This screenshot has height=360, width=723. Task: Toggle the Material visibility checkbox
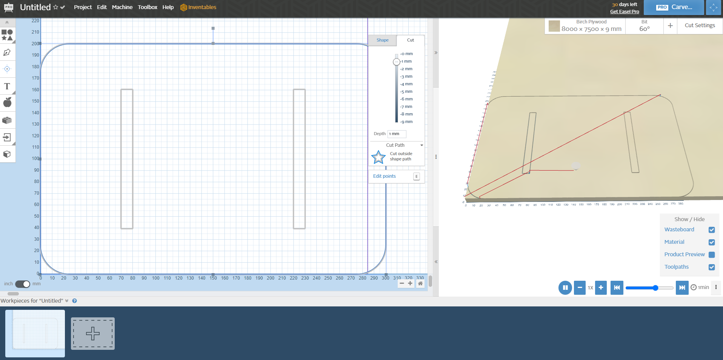712,242
